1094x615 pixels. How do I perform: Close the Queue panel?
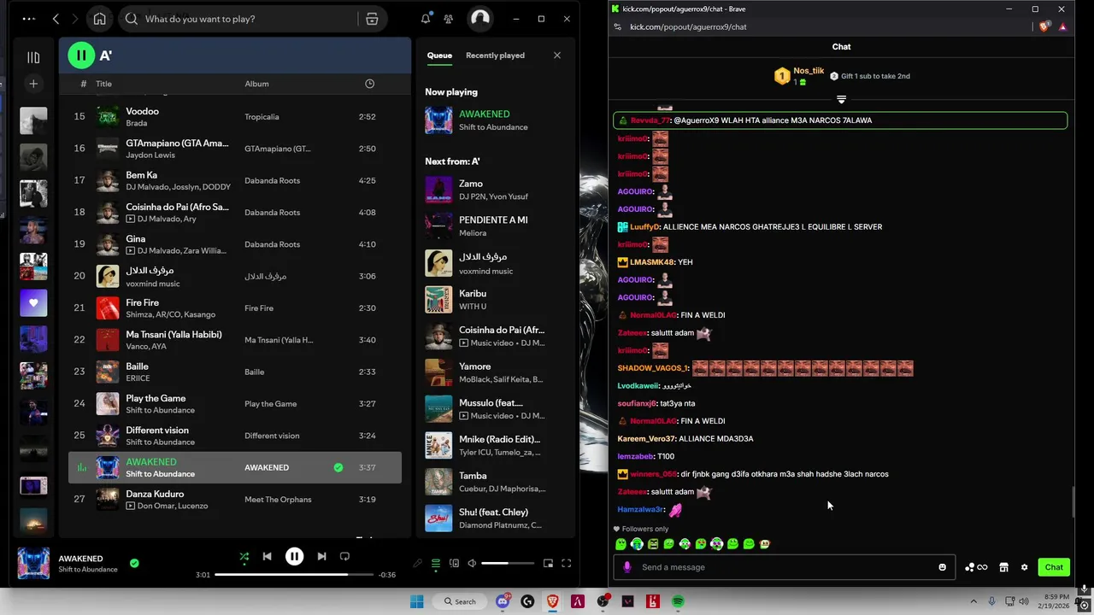click(557, 56)
